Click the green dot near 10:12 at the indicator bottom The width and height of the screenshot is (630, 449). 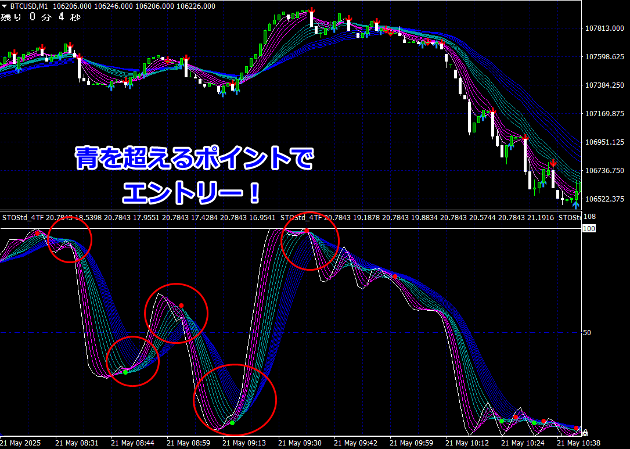click(502, 421)
